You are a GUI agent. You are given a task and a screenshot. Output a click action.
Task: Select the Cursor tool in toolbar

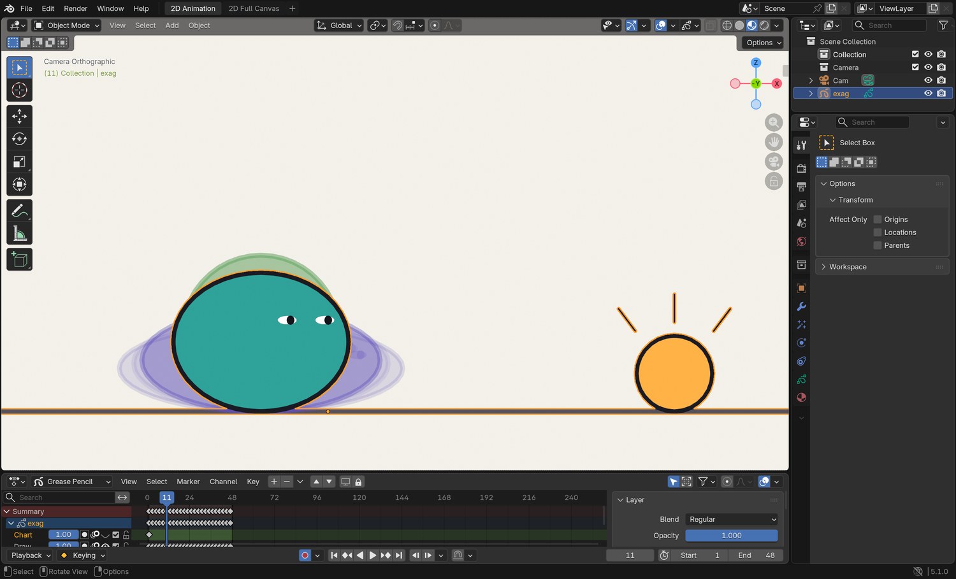tap(19, 90)
